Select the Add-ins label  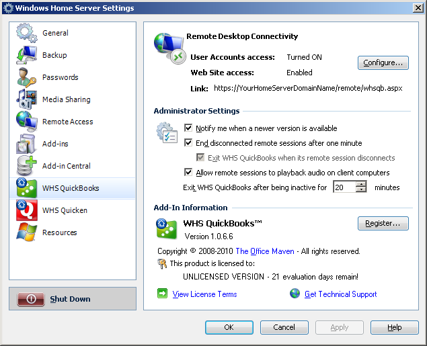click(x=55, y=144)
